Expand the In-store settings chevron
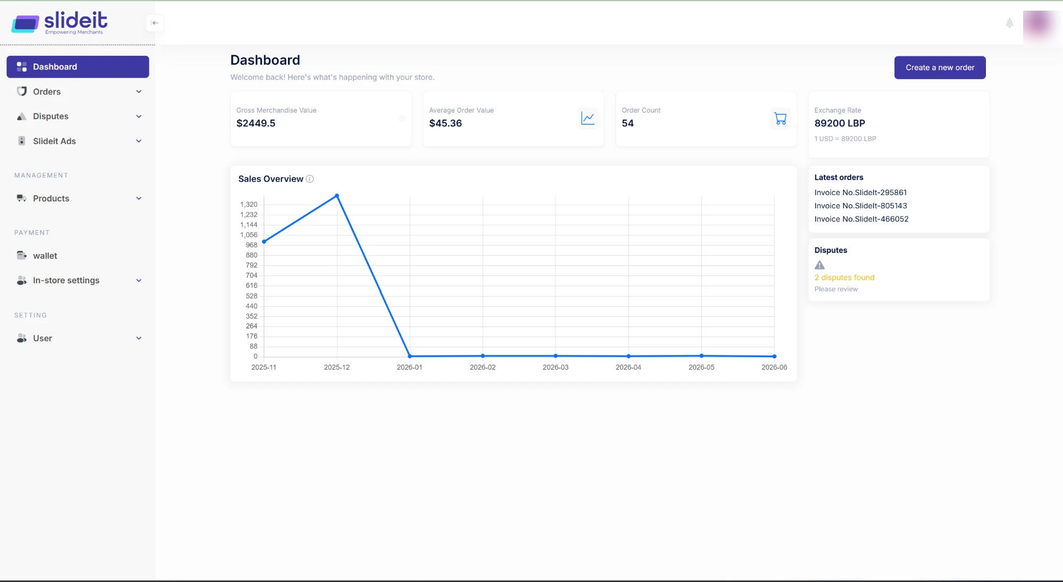 (139, 280)
